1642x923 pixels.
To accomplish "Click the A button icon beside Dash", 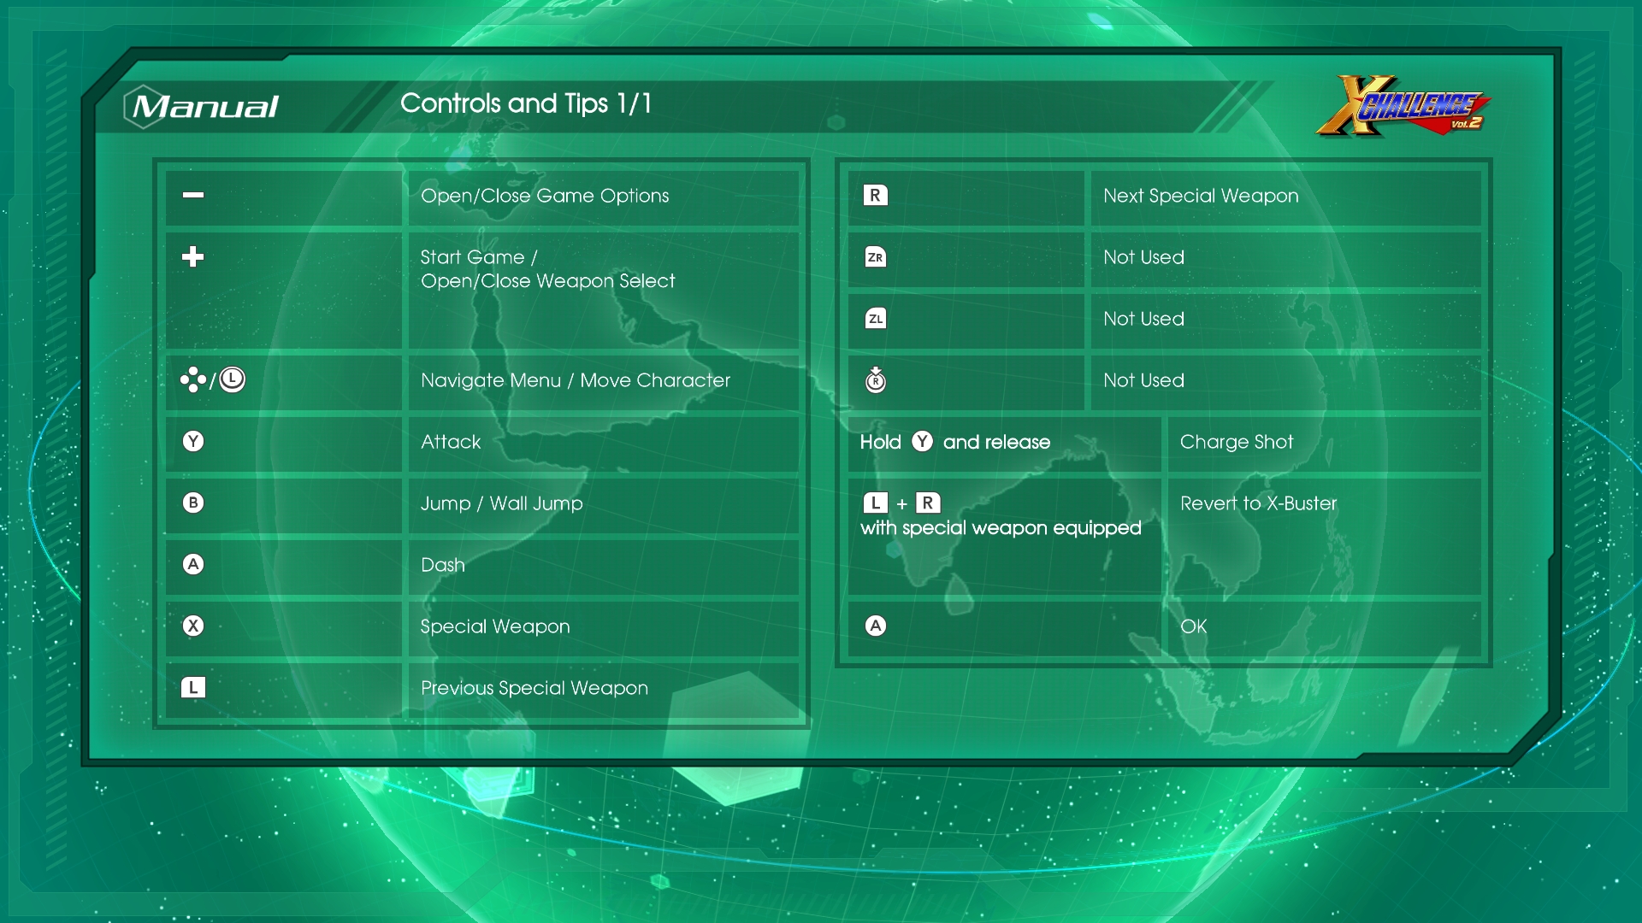I will pos(193,564).
